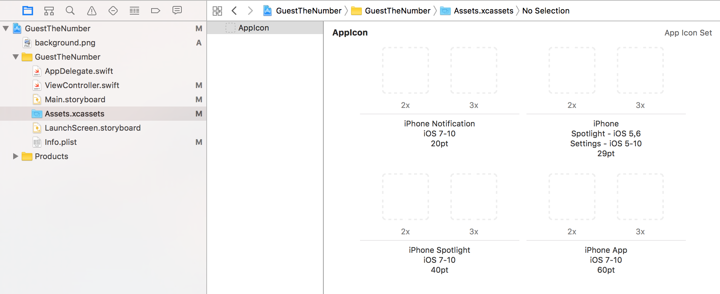Expand the Products folder
Image resolution: width=720 pixels, height=294 pixels.
tap(15, 156)
